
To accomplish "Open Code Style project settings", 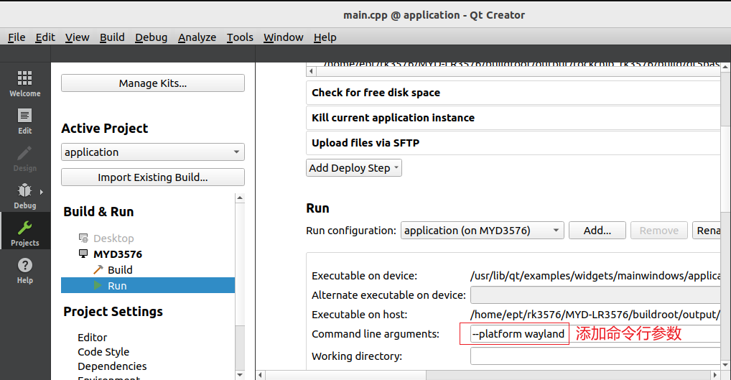I will 103,351.
